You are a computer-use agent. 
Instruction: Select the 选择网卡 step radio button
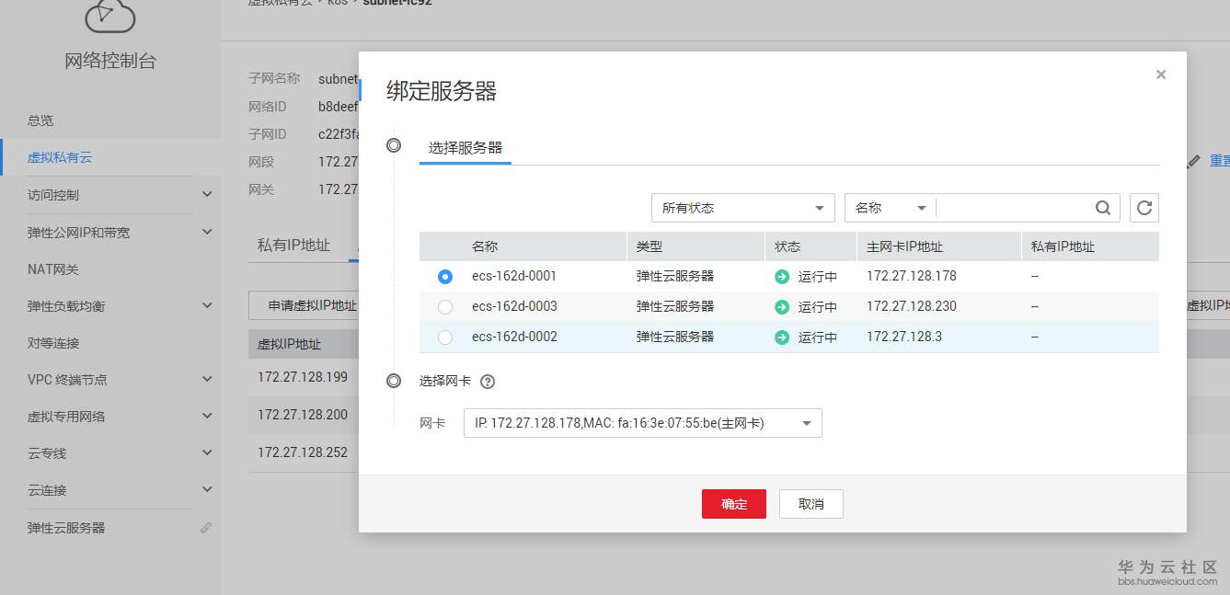394,380
